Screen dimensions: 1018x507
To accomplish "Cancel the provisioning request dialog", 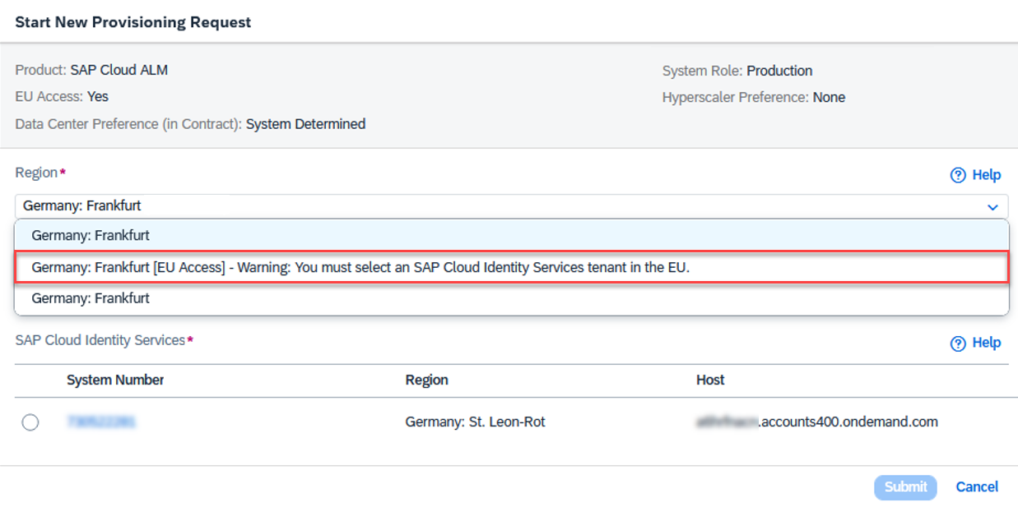I will click(x=977, y=486).
